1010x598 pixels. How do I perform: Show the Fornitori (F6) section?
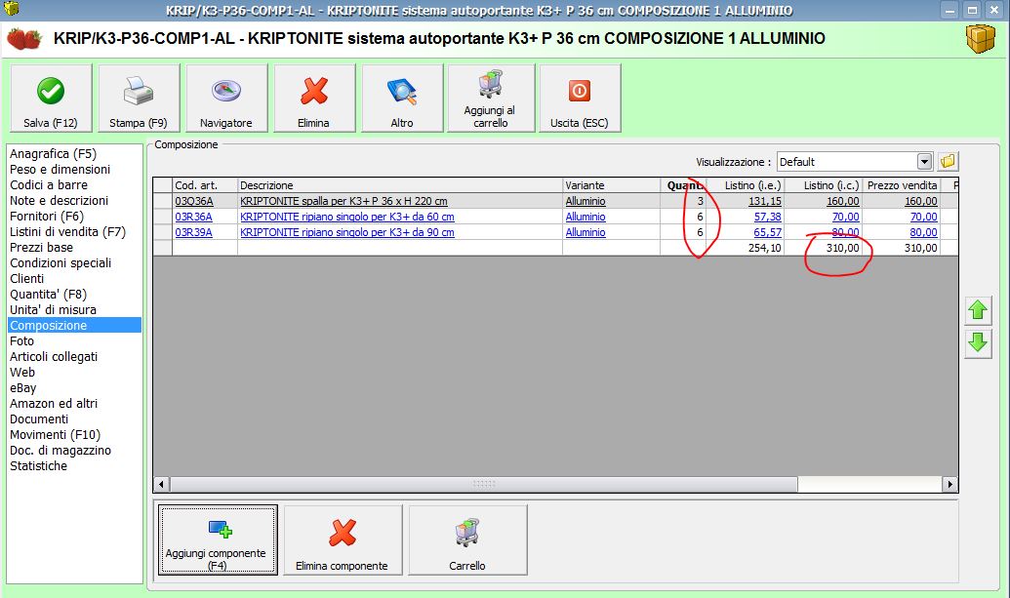tap(47, 217)
